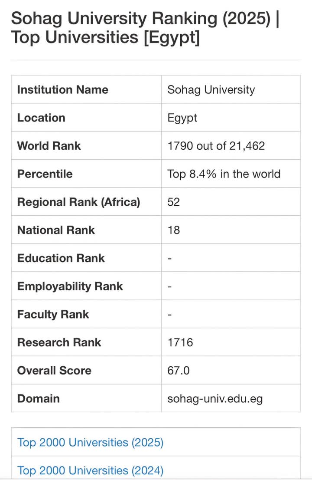
Task: Click the Regional Rank (Africa) label
Action: (x=78, y=202)
